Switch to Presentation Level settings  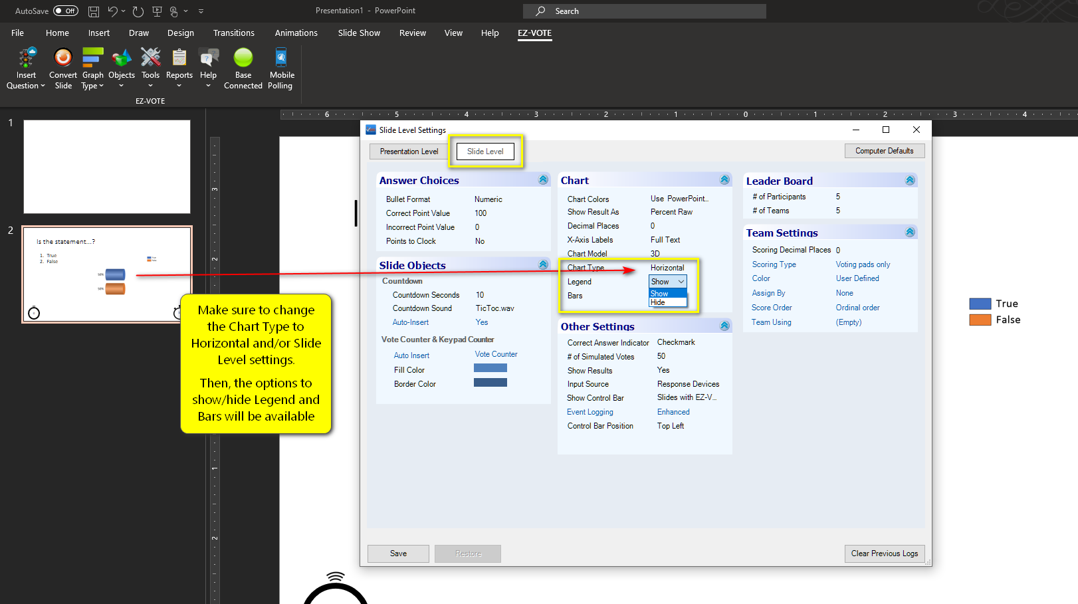coord(409,151)
